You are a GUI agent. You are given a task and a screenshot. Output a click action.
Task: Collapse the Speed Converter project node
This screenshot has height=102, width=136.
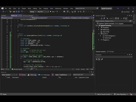point(97,25)
